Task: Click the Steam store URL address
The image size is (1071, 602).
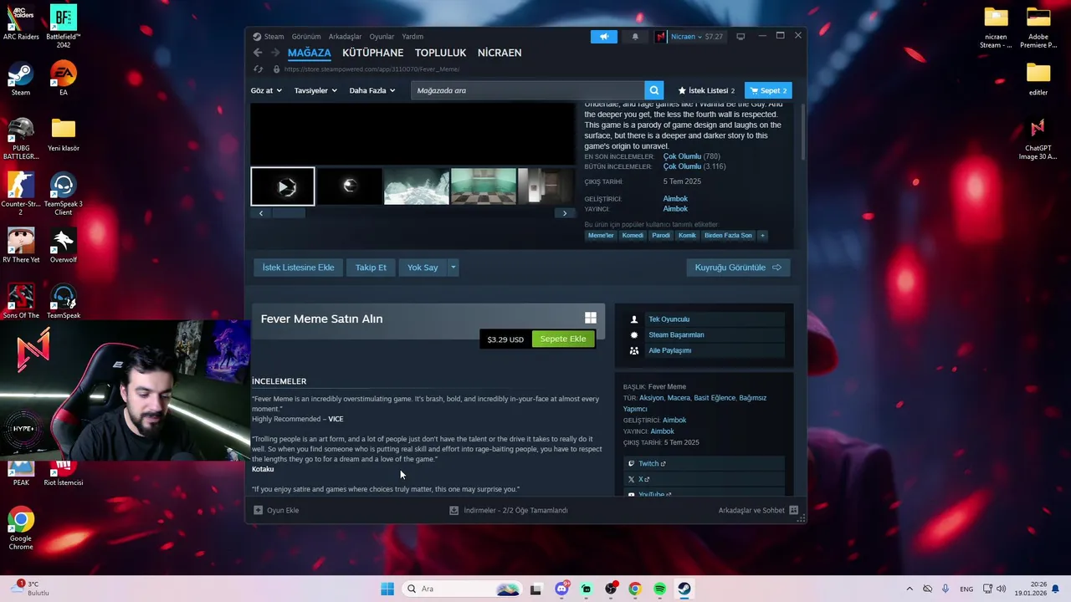Action: 372,69
